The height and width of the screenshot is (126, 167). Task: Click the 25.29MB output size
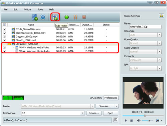click(89, 40)
